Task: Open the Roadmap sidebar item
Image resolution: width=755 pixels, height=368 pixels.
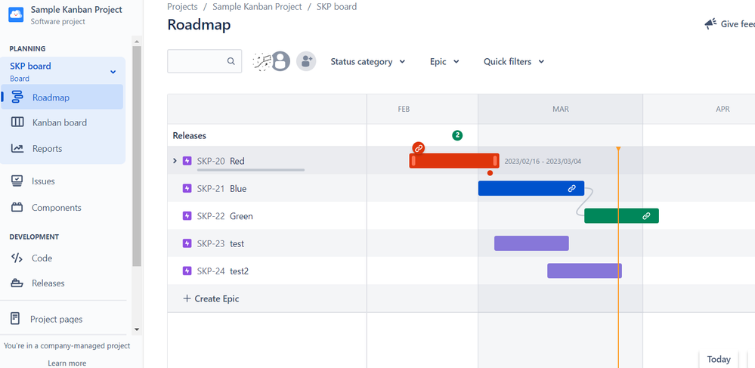Action: tap(62, 97)
